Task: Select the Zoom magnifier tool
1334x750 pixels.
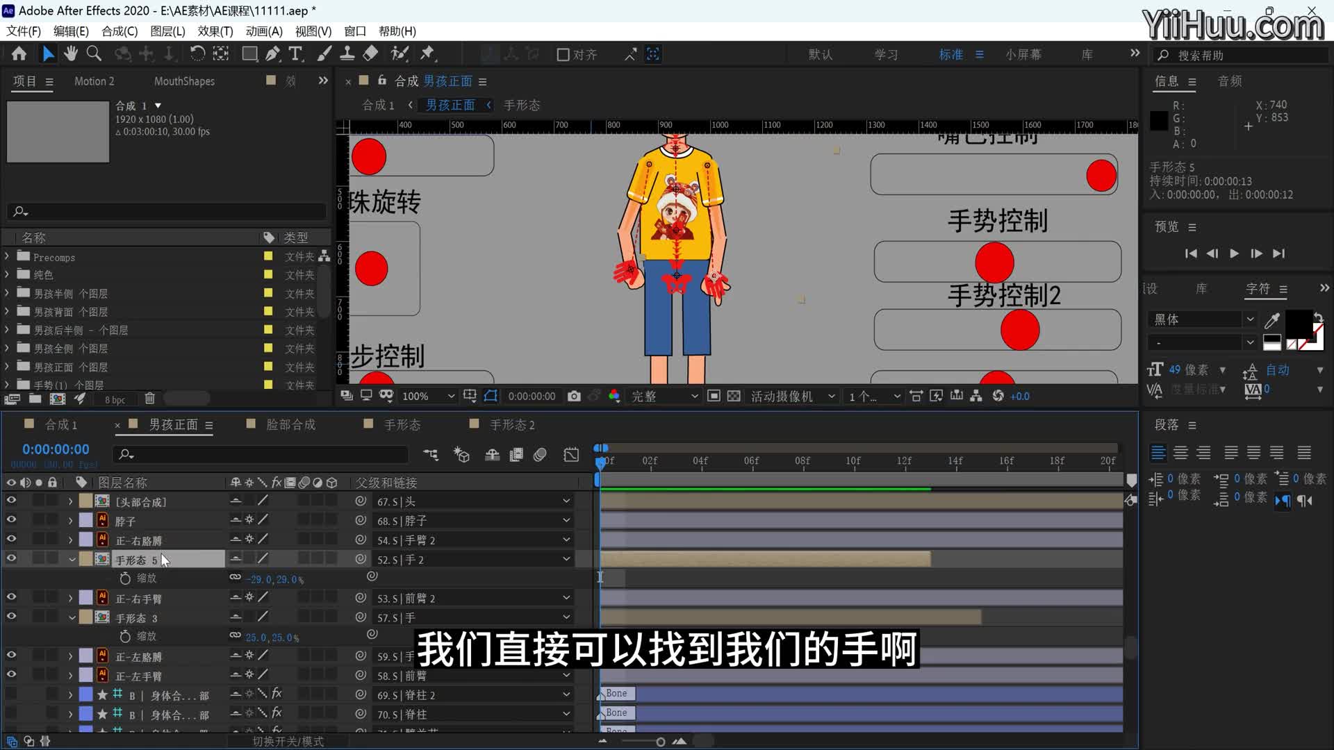Action: coord(94,53)
